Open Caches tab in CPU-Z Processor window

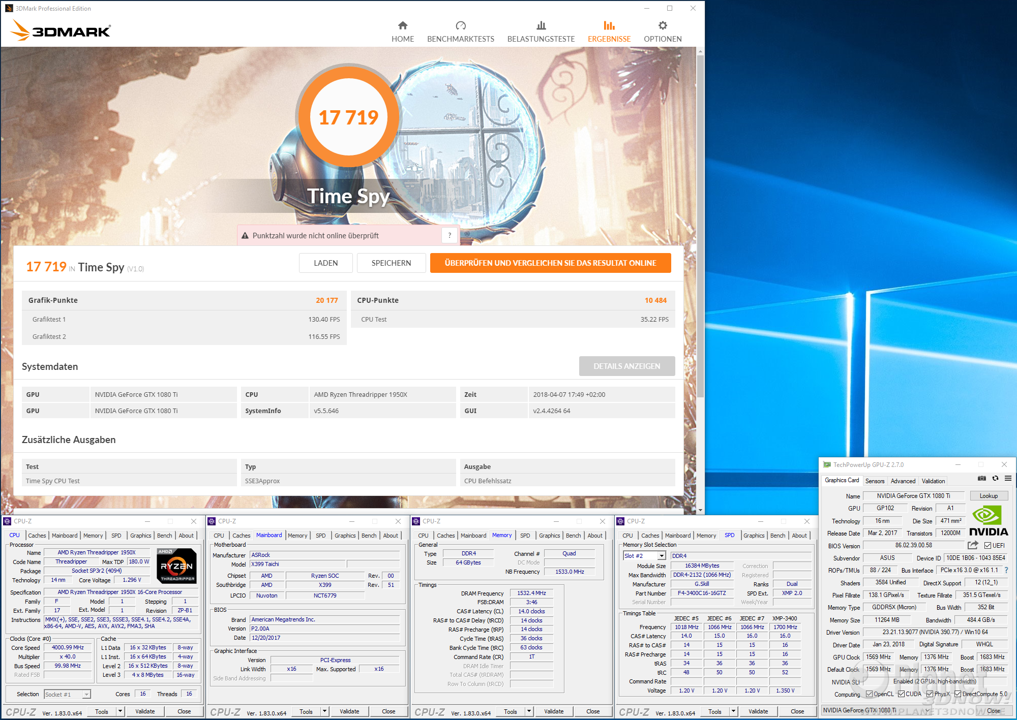pyautogui.click(x=37, y=536)
